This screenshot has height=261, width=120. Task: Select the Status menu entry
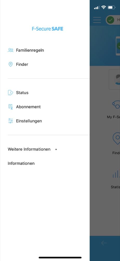tap(22, 93)
